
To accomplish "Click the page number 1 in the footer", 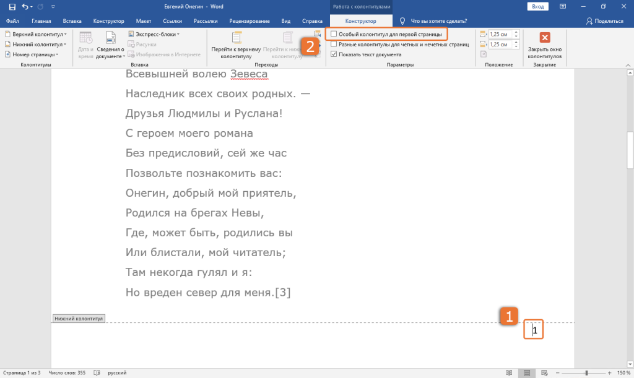I will click(x=534, y=330).
